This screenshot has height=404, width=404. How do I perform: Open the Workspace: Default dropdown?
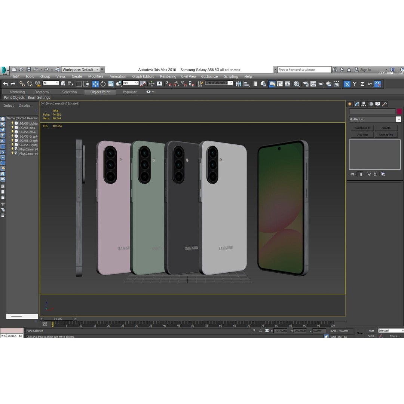[x=80, y=70]
